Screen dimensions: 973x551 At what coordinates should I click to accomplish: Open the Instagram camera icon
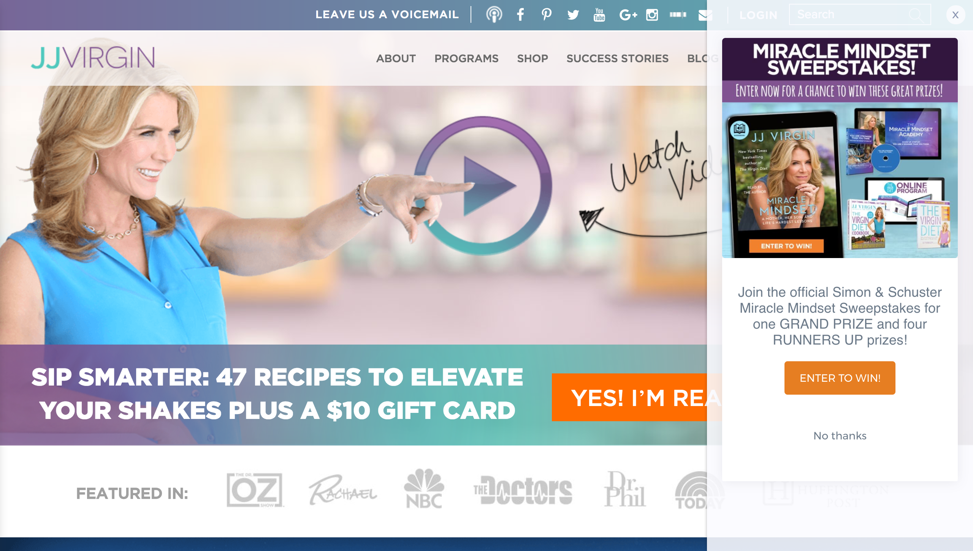[652, 15]
